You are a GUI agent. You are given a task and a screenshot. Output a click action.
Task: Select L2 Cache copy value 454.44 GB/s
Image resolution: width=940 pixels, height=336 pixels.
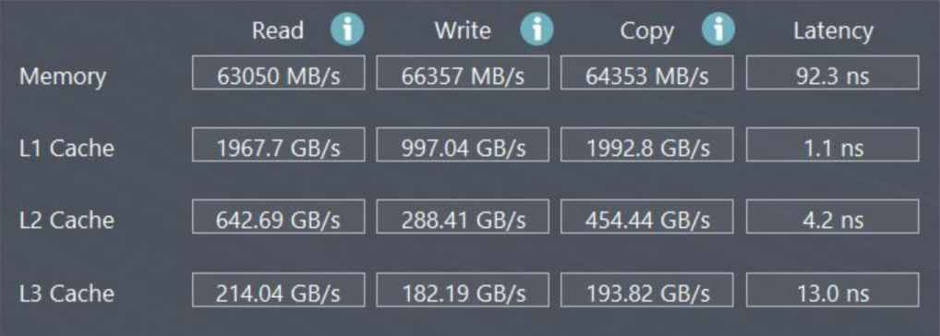tap(646, 216)
